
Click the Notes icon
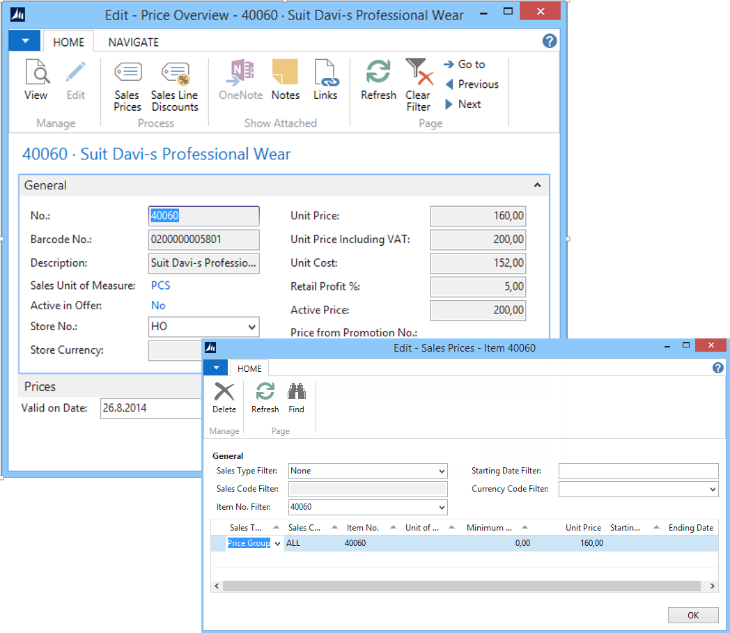point(285,81)
